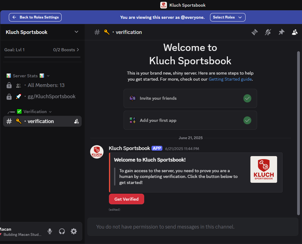Mute microphone in user panel
This screenshot has height=244, width=302.
pos(50,231)
